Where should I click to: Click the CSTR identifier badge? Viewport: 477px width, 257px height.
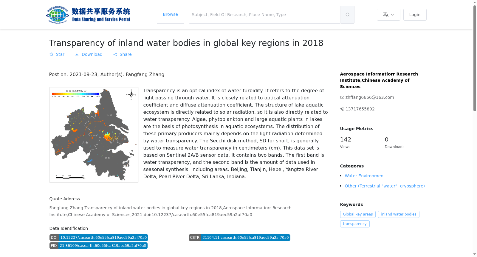[x=239, y=238]
